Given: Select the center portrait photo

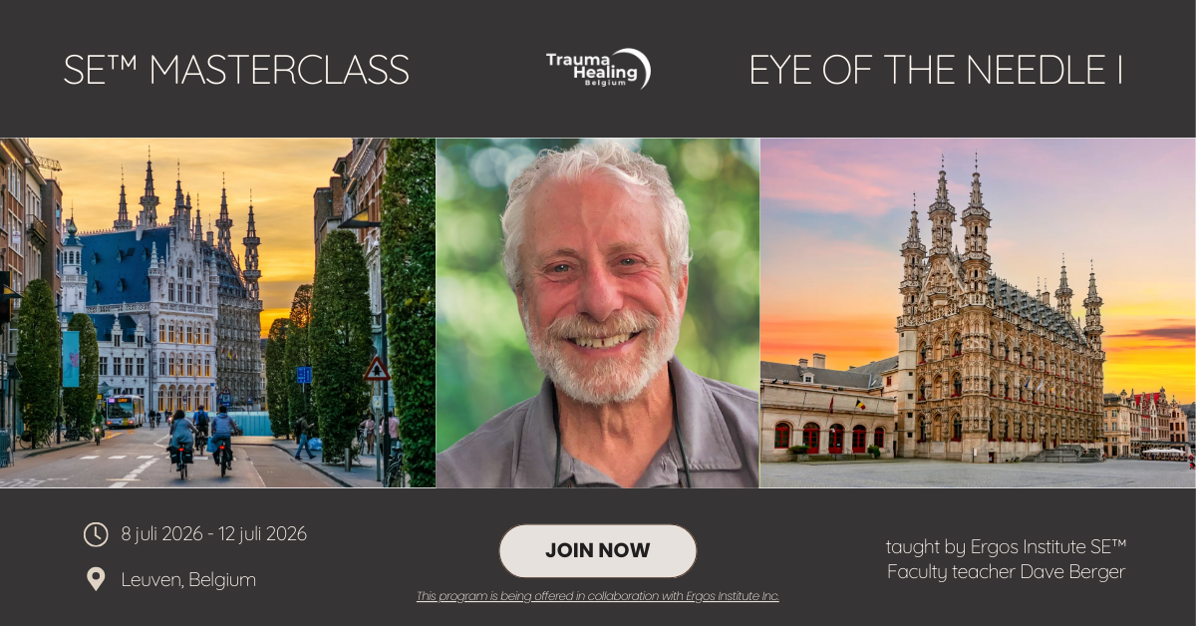Looking at the screenshot, I should [x=598, y=313].
